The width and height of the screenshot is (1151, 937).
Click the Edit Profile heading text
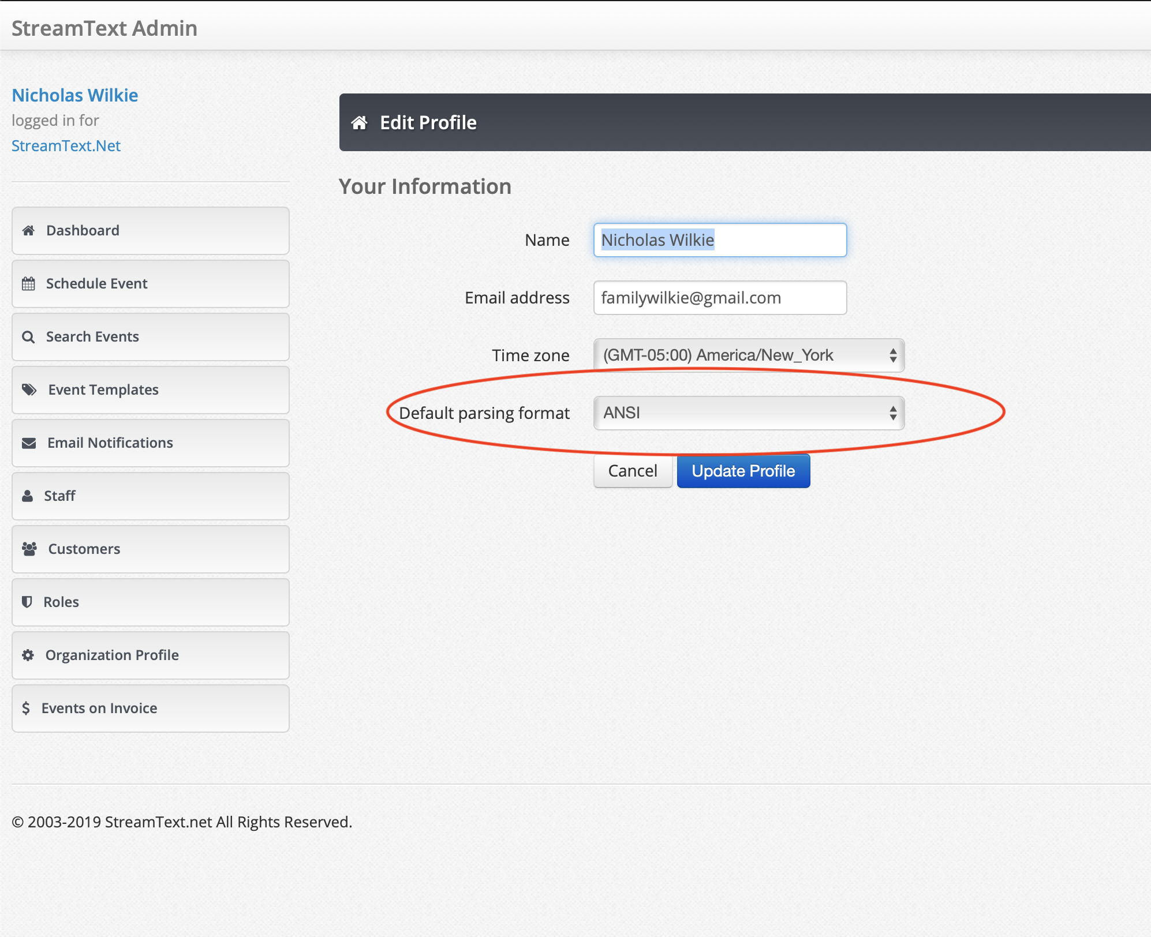pyautogui.click(x=428, y=122)
